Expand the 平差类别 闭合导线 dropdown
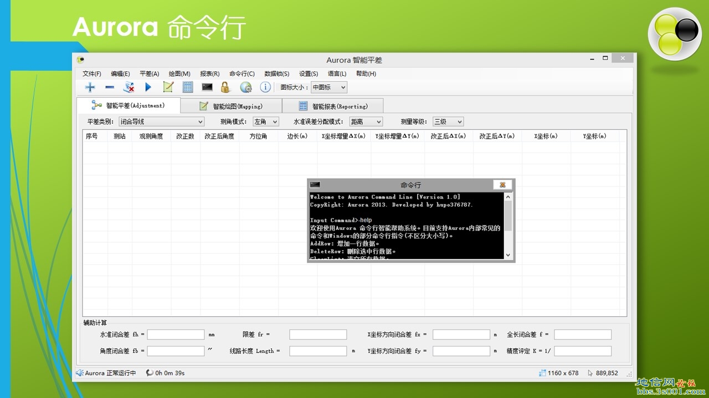 click(161, 122)
